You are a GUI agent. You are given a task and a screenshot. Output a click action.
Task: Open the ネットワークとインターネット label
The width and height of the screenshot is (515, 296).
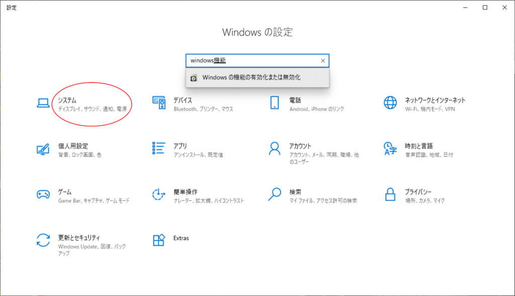click(x=435, y=100)
